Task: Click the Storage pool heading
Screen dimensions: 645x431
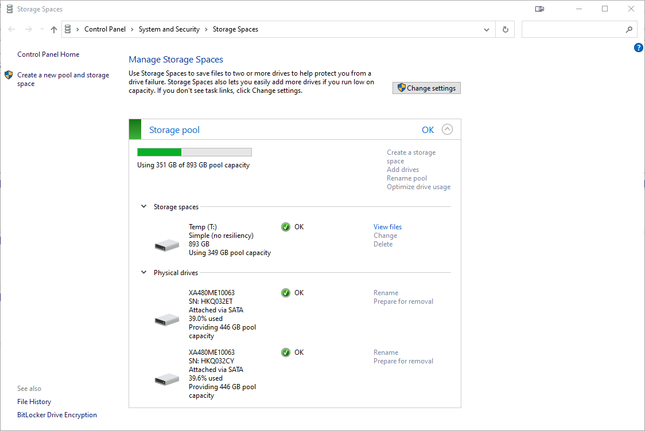Action: pos(174,130)
